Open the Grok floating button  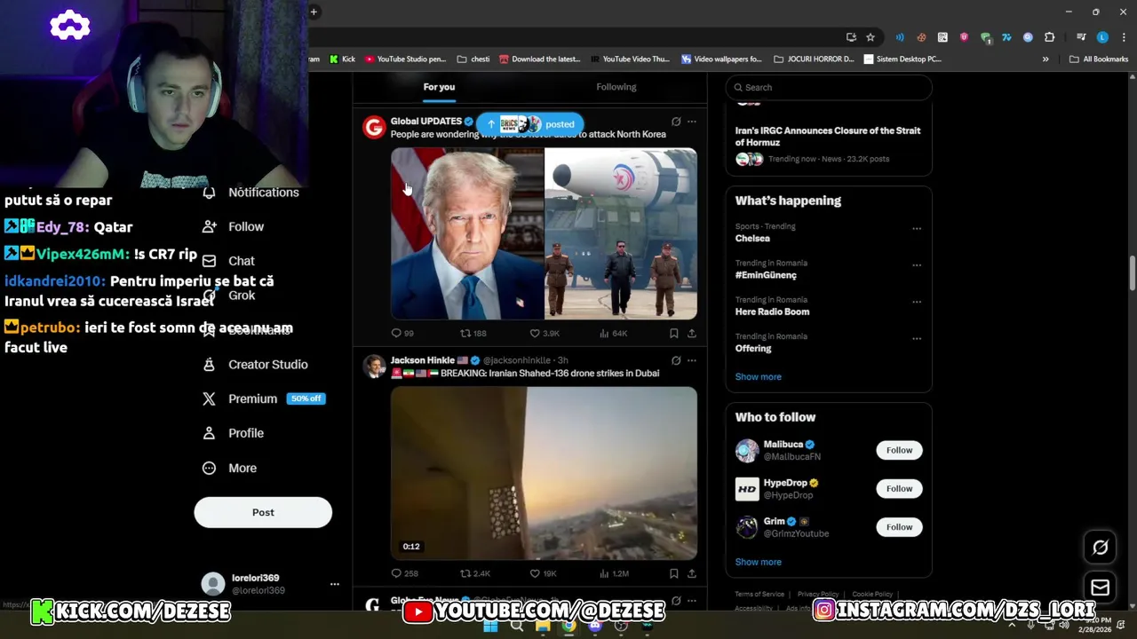(x=1100, y=548)
